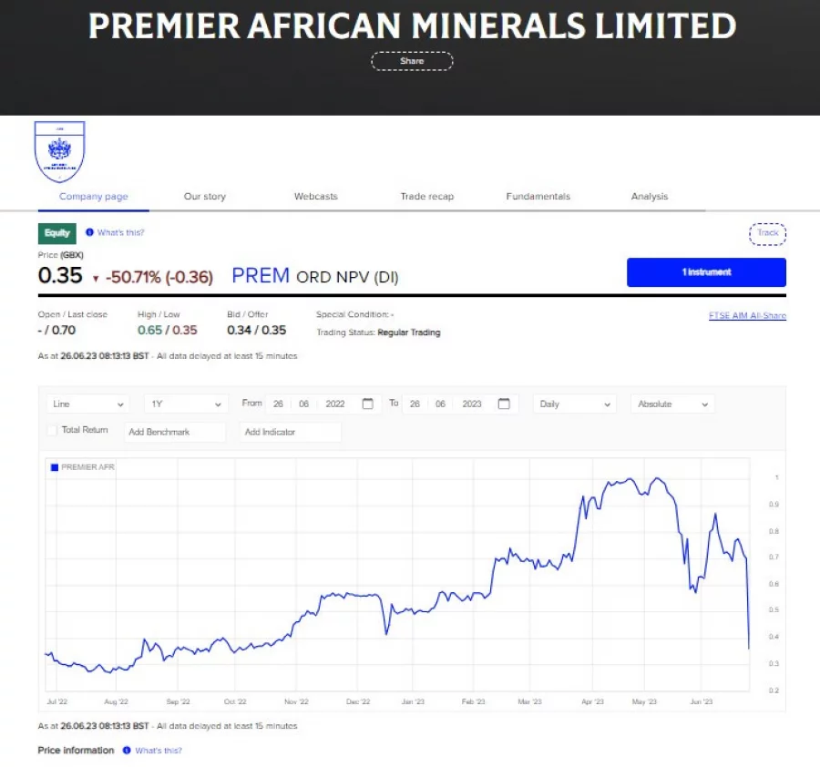Open the Trade recap page
This screenshot has height=767, width=820.
pos(426,196)
